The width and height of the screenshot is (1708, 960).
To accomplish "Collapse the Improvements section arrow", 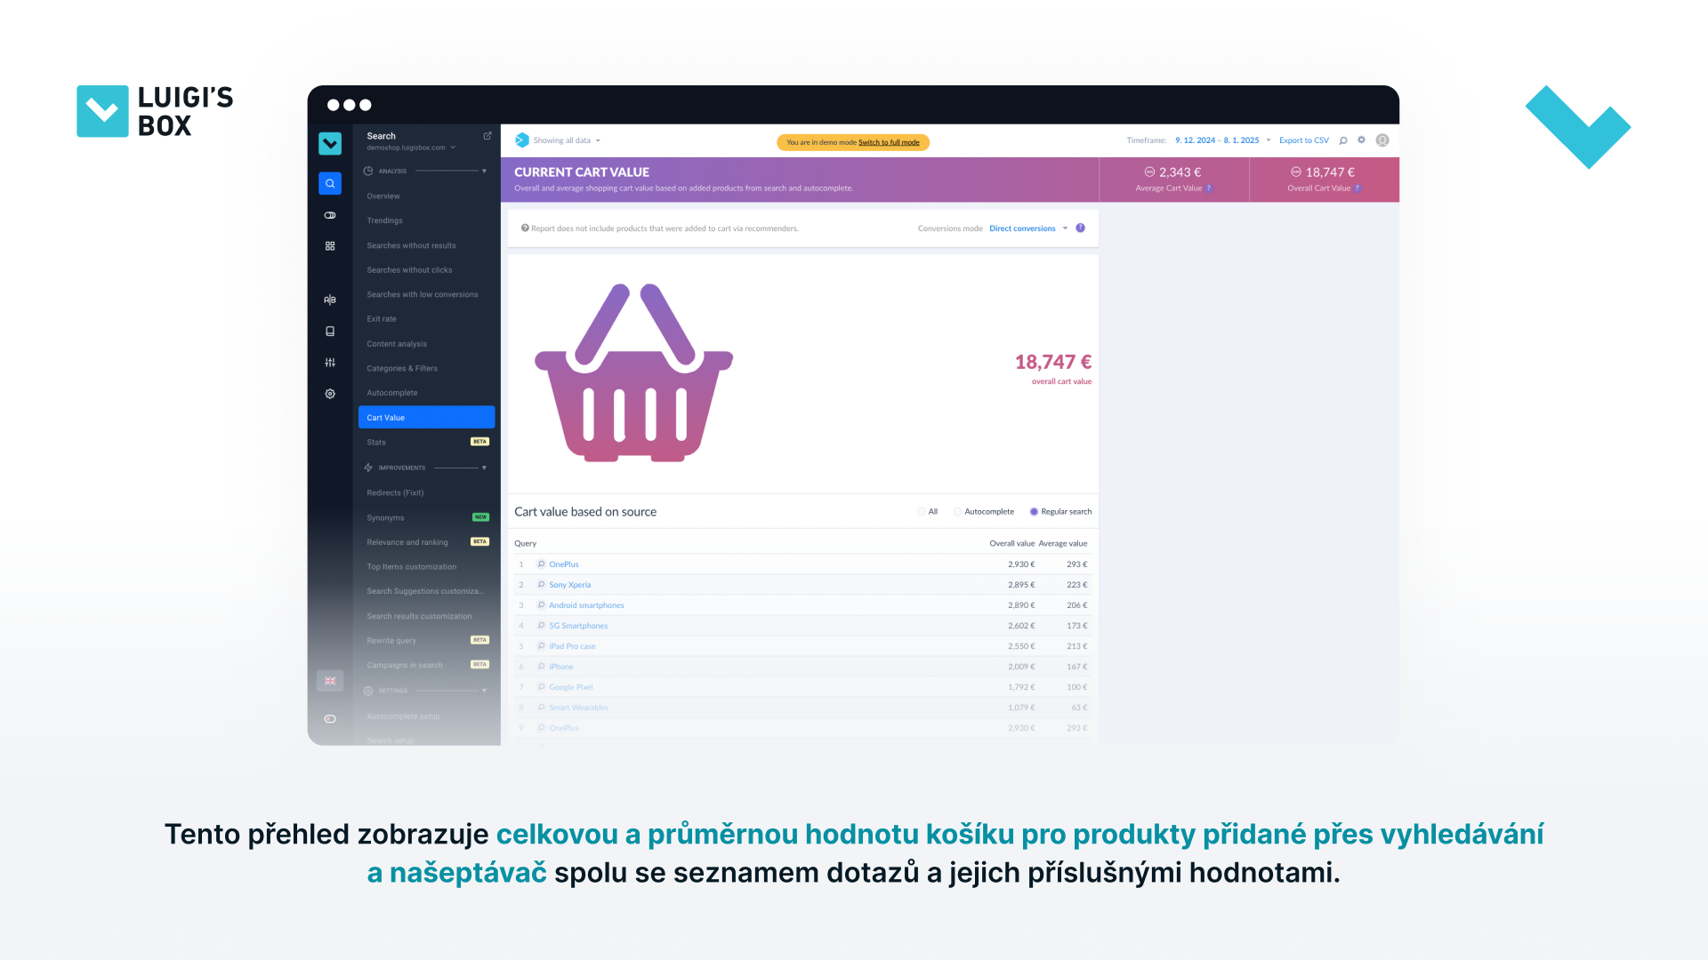I will [x=484, y=468].
